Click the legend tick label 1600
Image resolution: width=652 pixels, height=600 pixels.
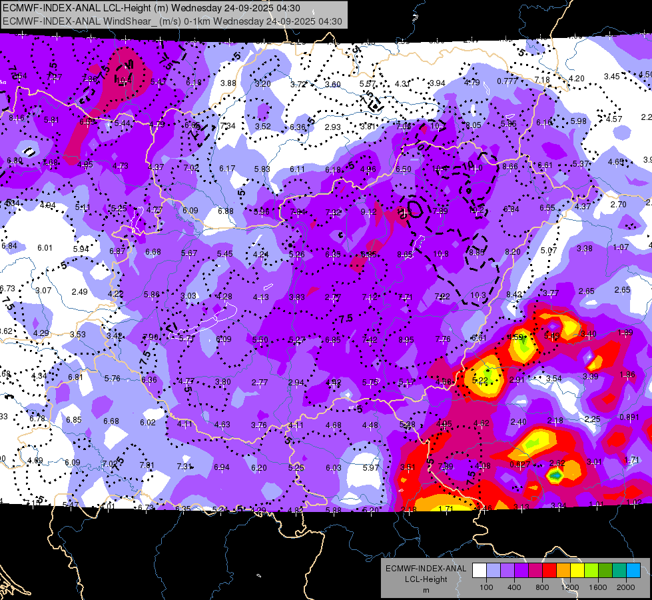pyautogui.click(x=598, y=587)
